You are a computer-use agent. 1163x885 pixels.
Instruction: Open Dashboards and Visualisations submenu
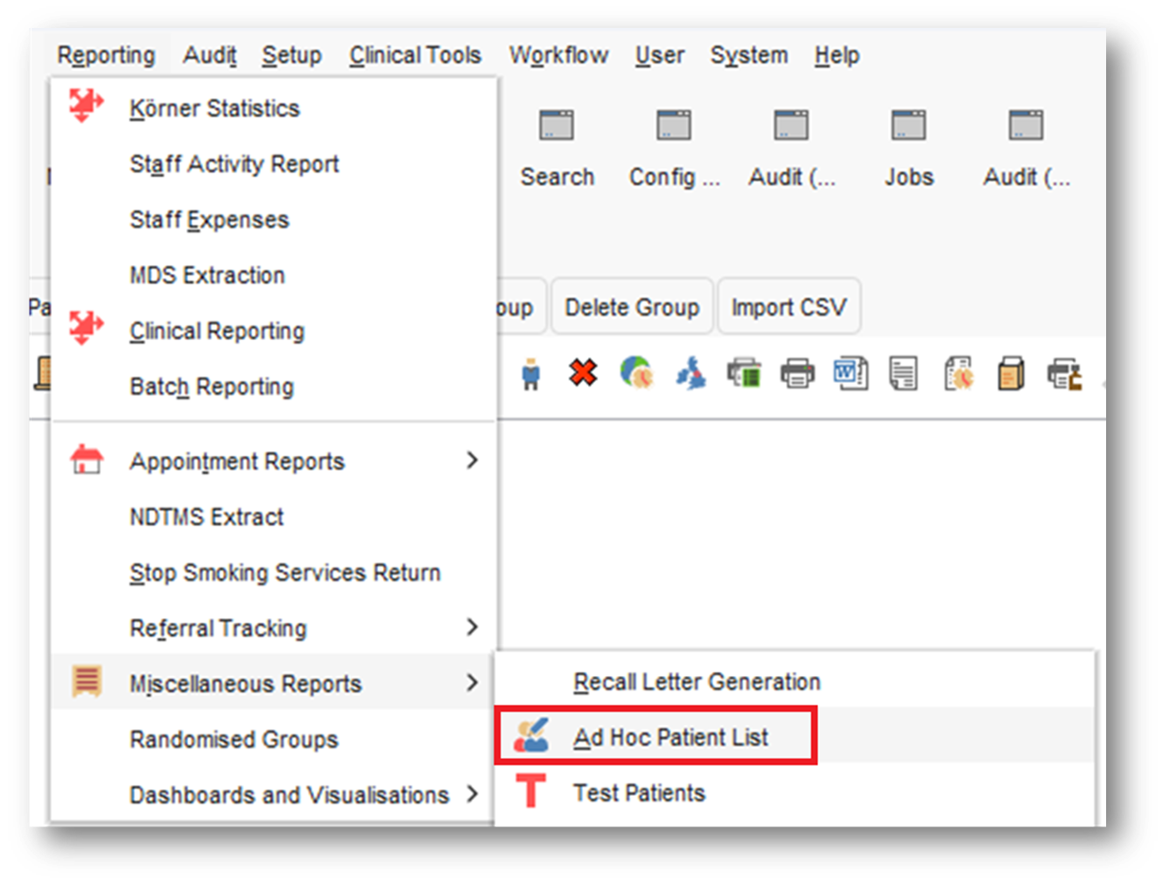pyautogui.click(x=274, y=795)
